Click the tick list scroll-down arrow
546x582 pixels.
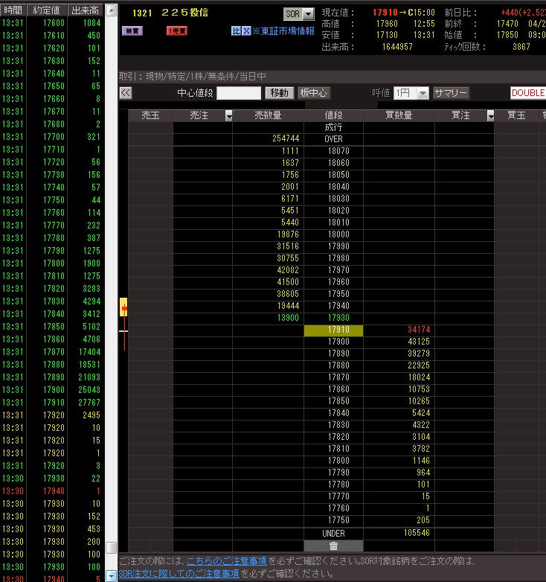(x=112, y=576)
